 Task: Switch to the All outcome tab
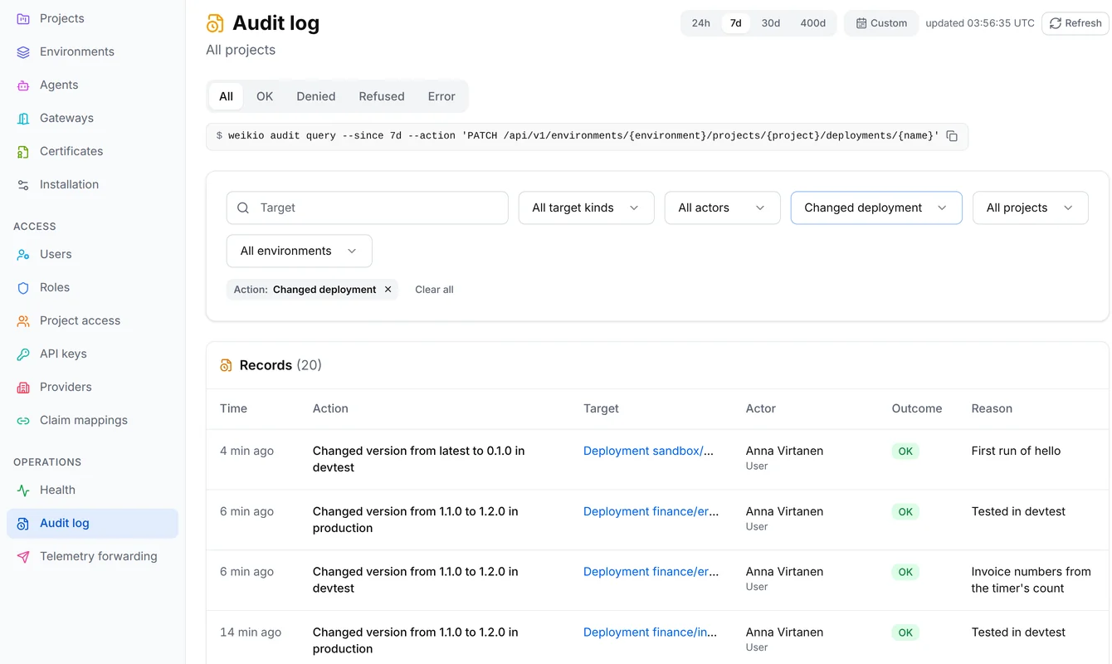click(226, 96)
